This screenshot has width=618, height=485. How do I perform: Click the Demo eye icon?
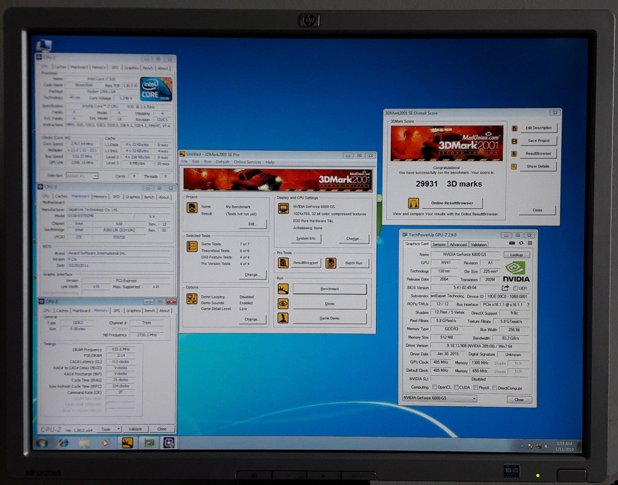283,304
